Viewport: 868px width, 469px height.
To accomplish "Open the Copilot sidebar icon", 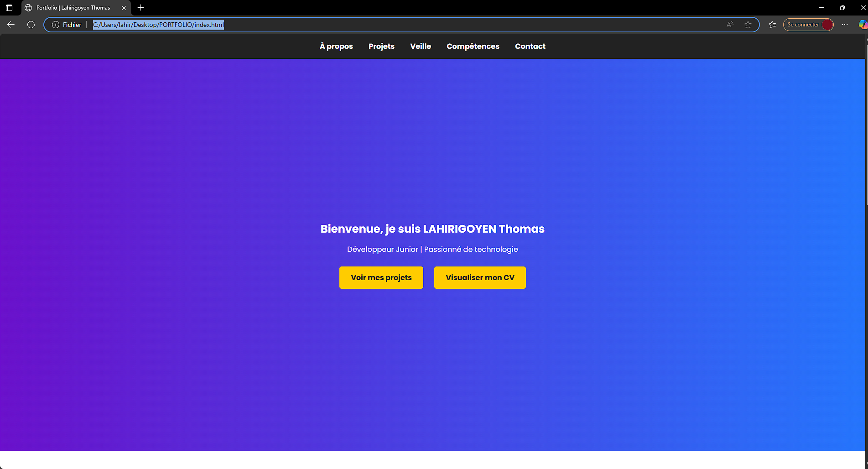I will click(863, 25).
